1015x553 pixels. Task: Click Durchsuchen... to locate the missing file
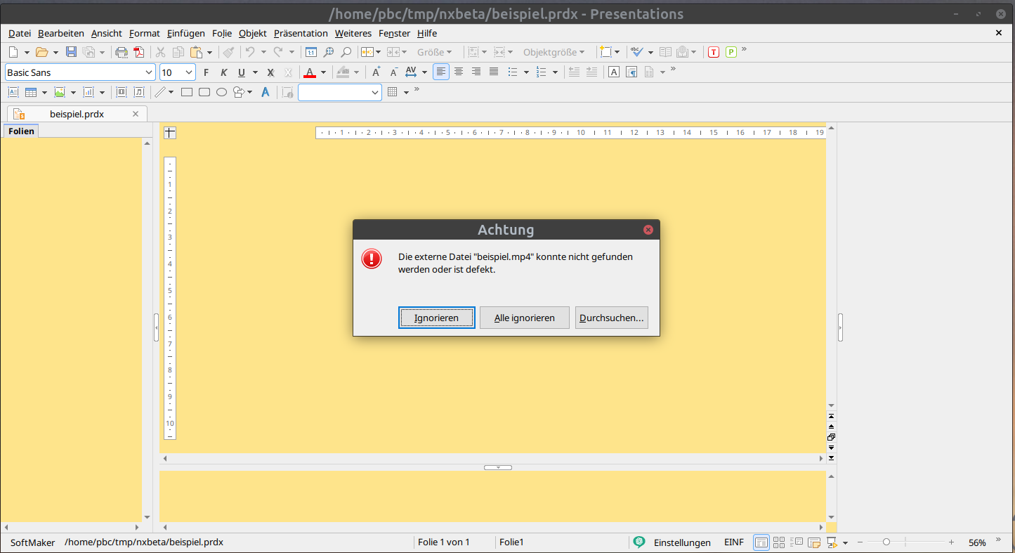611,318
